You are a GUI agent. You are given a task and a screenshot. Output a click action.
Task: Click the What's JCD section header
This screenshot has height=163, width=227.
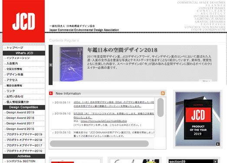coord(24,53)
